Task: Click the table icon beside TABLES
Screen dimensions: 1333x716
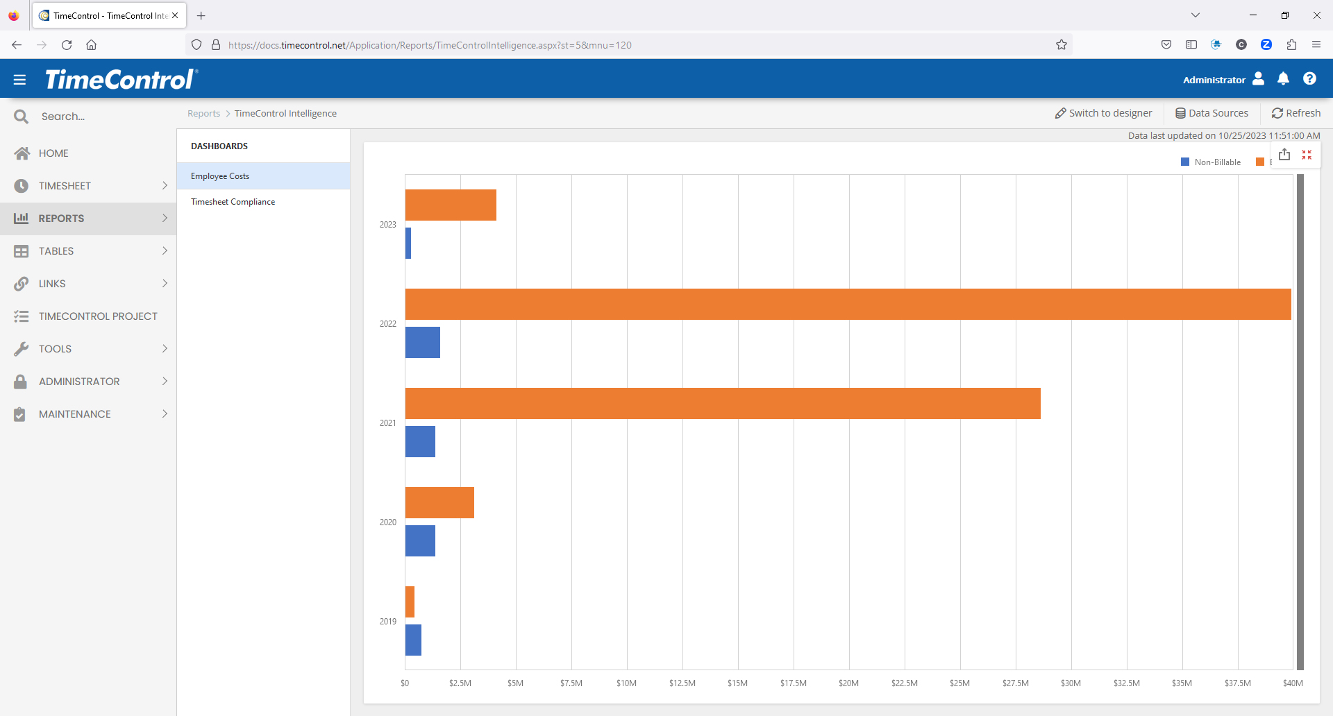Action: 22,251
